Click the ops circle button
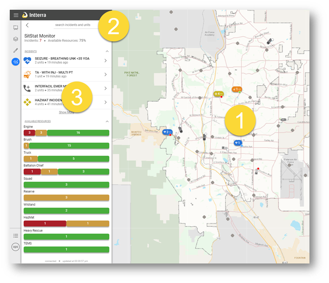The height and width of the screenshot is (283, 329). coord(15,247)
